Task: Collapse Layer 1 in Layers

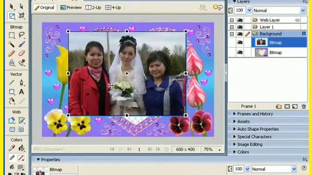Action: pos(232,27)
